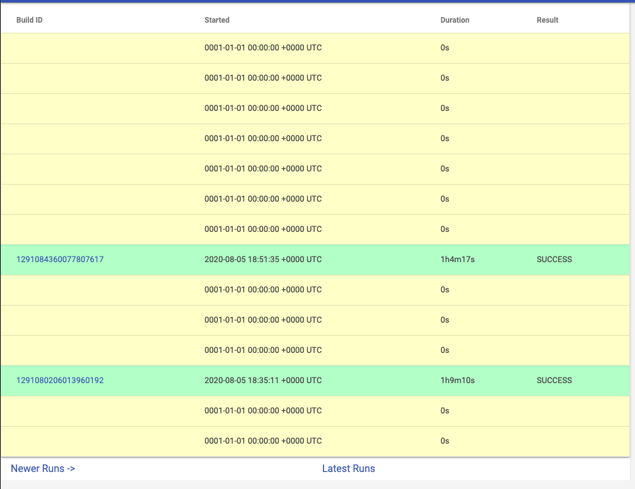This screenshot has width=635, height=489.
Task: Sort by the Started column header
Action: coord(216,20)
